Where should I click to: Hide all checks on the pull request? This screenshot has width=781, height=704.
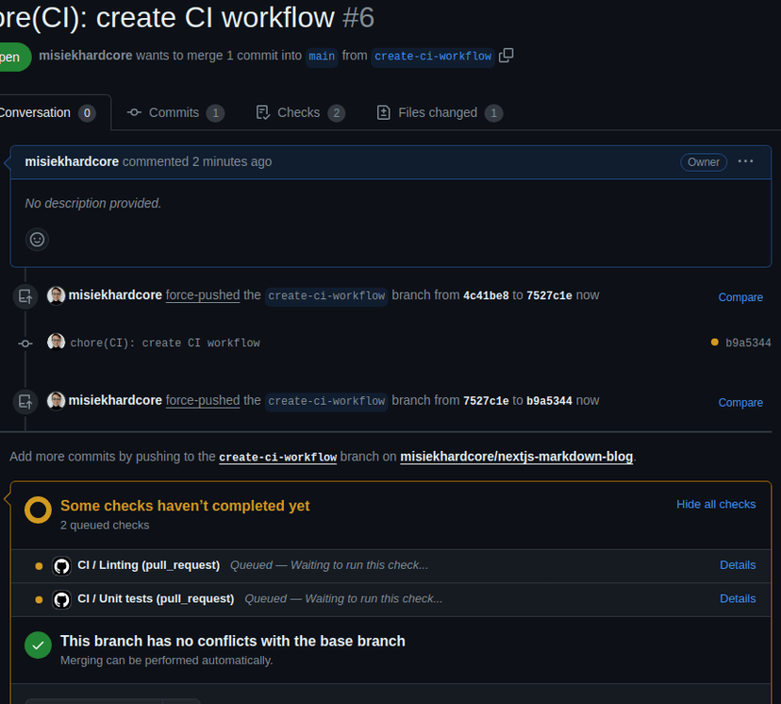coord(716,504)
